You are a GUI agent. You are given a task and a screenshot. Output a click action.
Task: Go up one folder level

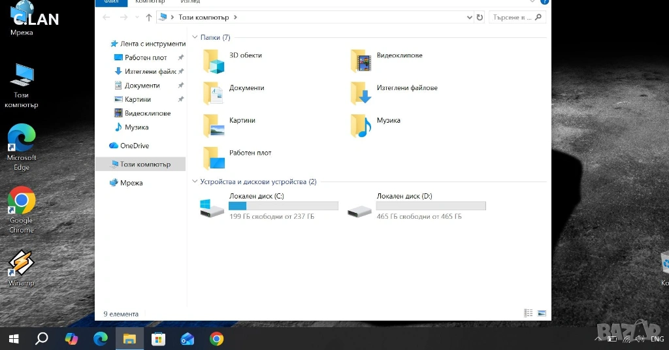point(148,18)
